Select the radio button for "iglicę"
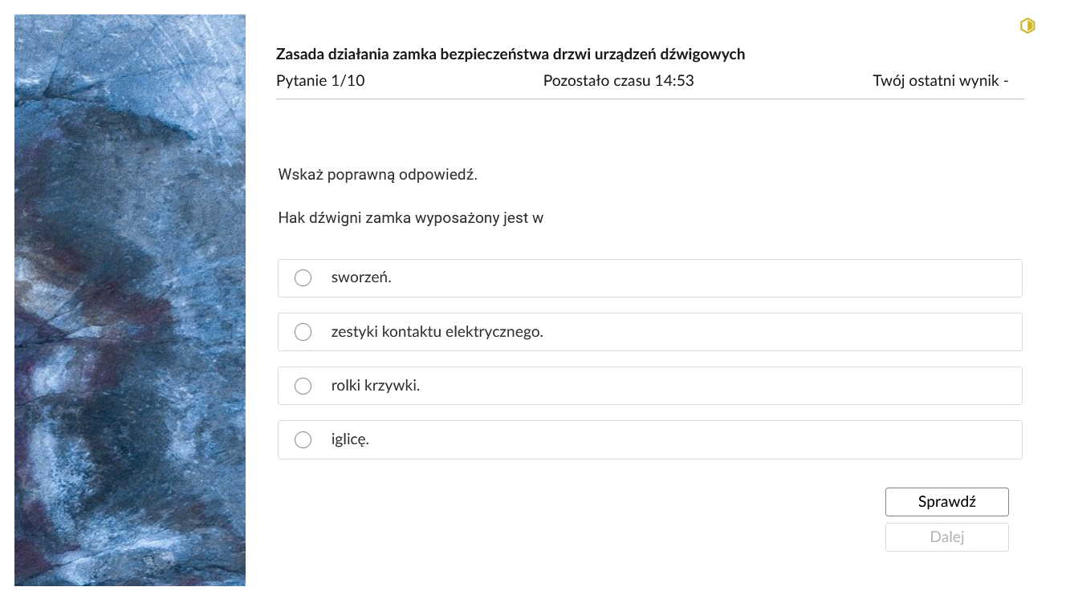1070x599 pixels. pos(303,439)
